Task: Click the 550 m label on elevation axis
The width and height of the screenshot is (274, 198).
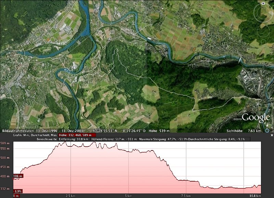Action: click(x=5, y=149)
